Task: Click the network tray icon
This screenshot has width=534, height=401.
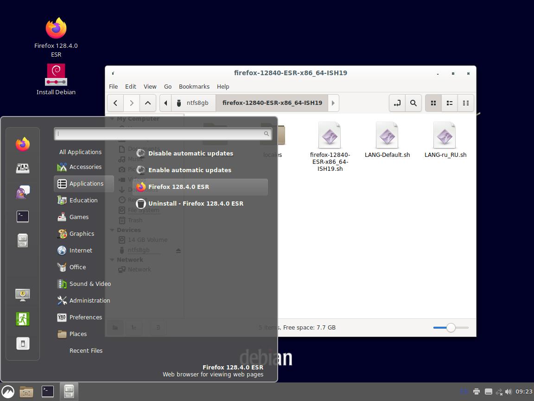Action: click(x=499, y=391)
